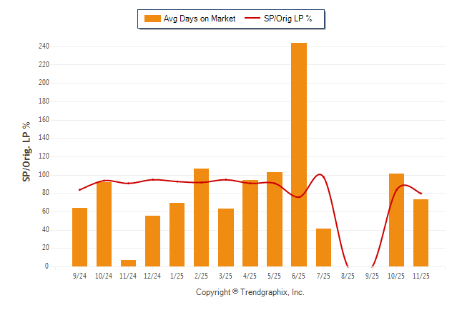This screenshot has height=310, width=462.
Task: Click the 7/25 orange bar
Action: [x=323, y=247]
